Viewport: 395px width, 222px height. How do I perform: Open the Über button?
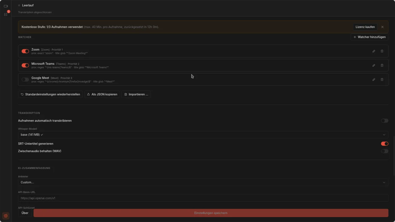pos(25,213)
